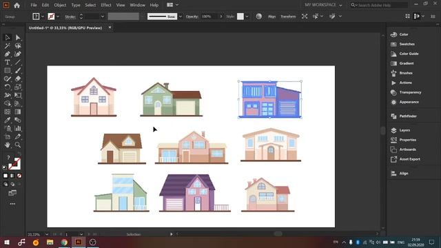Select the Mesh tool
The image size is (441, 248).
(x=8, y=112)
